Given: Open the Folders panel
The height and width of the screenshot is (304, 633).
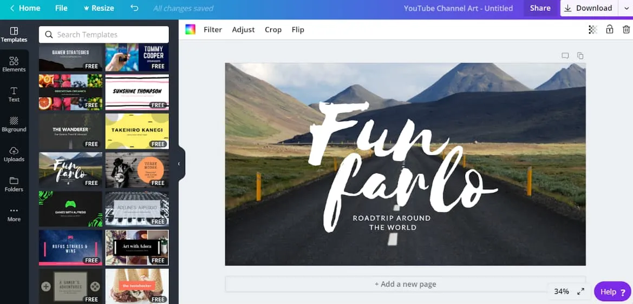Looking at the screenshot, I should click(14, 184).
